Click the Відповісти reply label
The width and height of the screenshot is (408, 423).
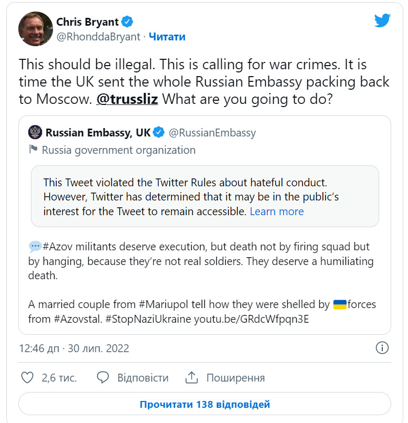[x=143, y=378]
